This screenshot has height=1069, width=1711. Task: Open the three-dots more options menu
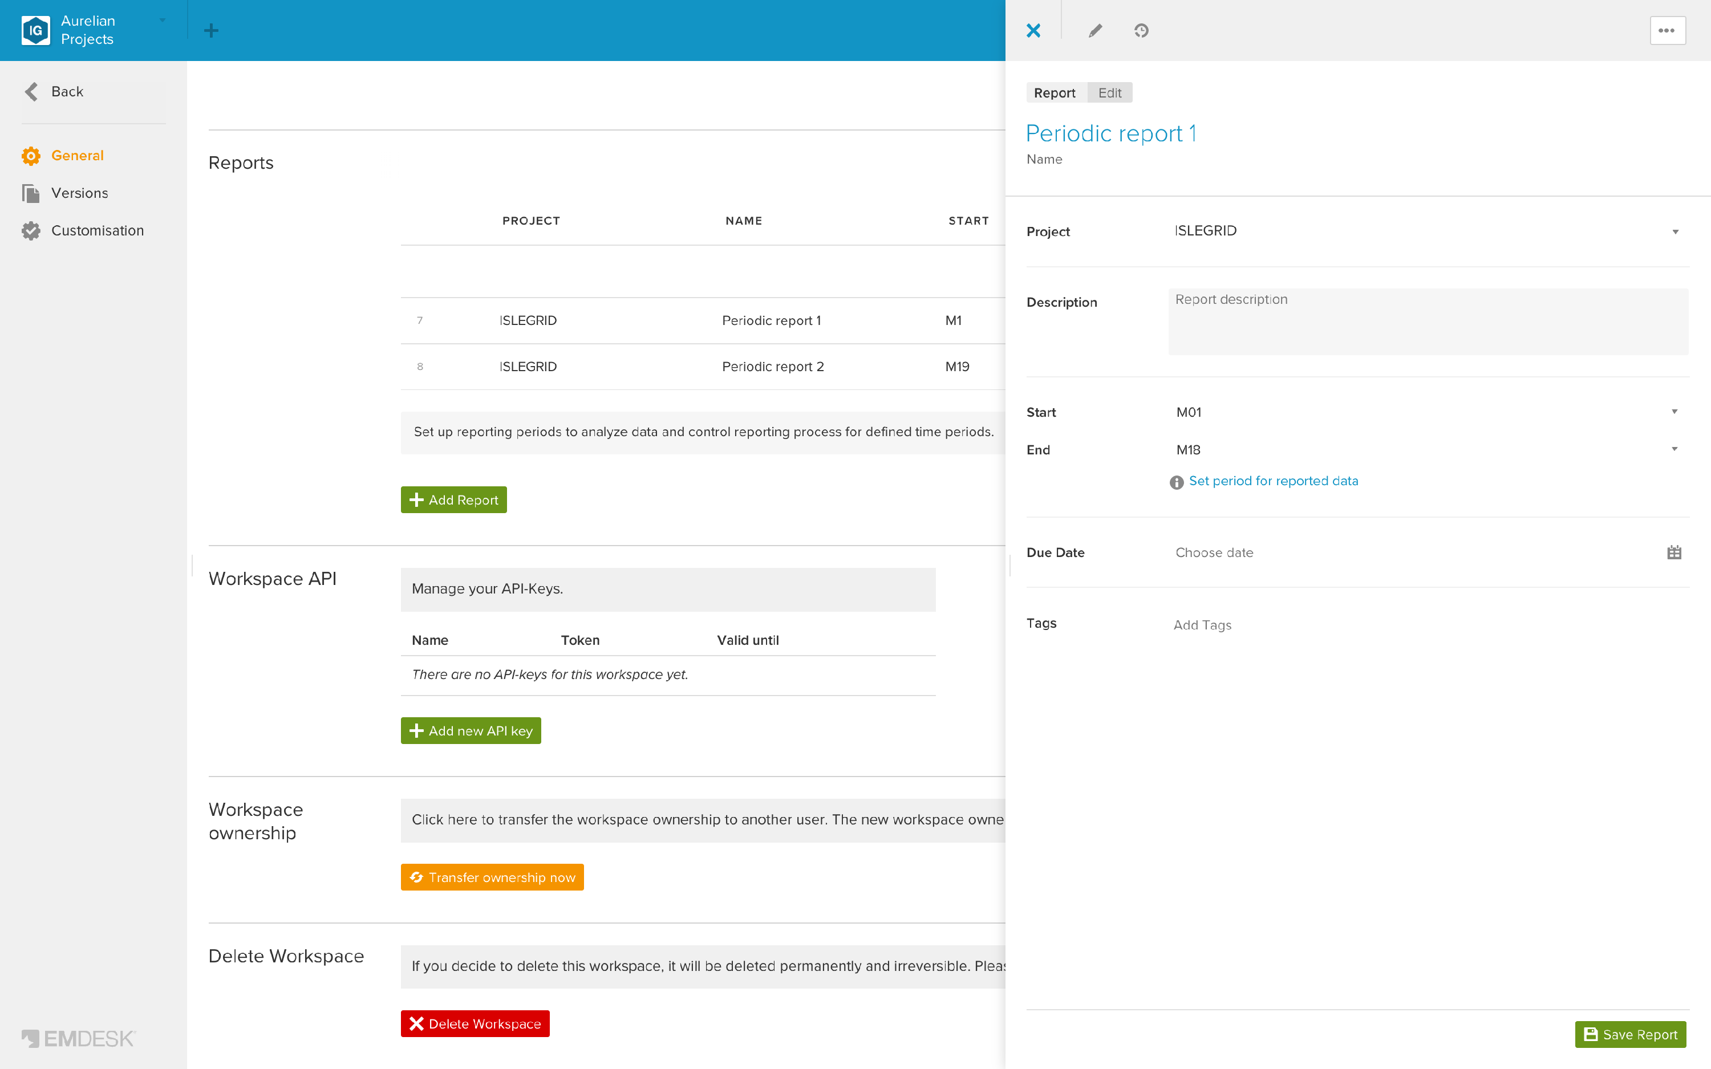(x=1667, y=30)
